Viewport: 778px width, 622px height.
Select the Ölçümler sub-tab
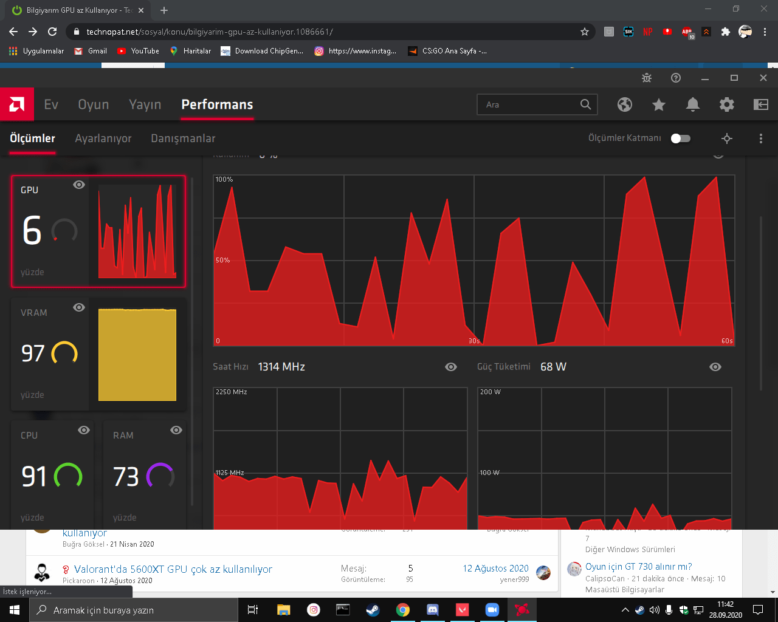click(32, 138)
